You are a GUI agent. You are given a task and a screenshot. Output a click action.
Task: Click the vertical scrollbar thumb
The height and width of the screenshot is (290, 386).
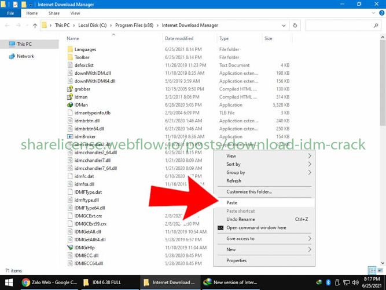383,84
